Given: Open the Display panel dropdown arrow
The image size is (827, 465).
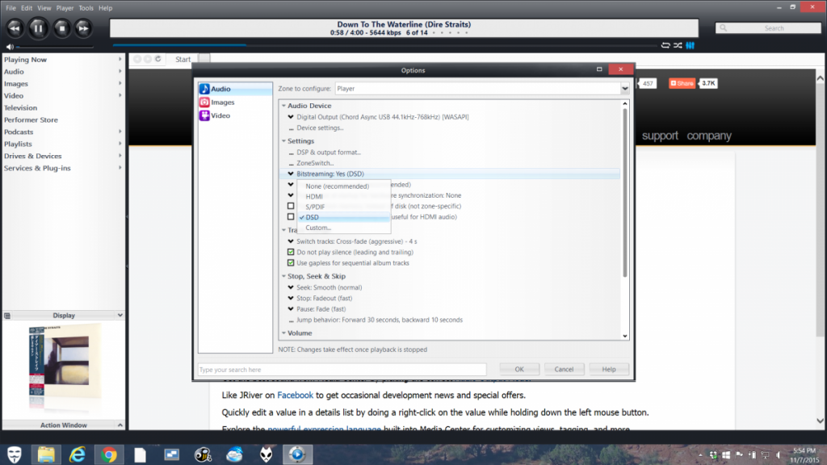Looking at the screenshot, I should point(120,315).
